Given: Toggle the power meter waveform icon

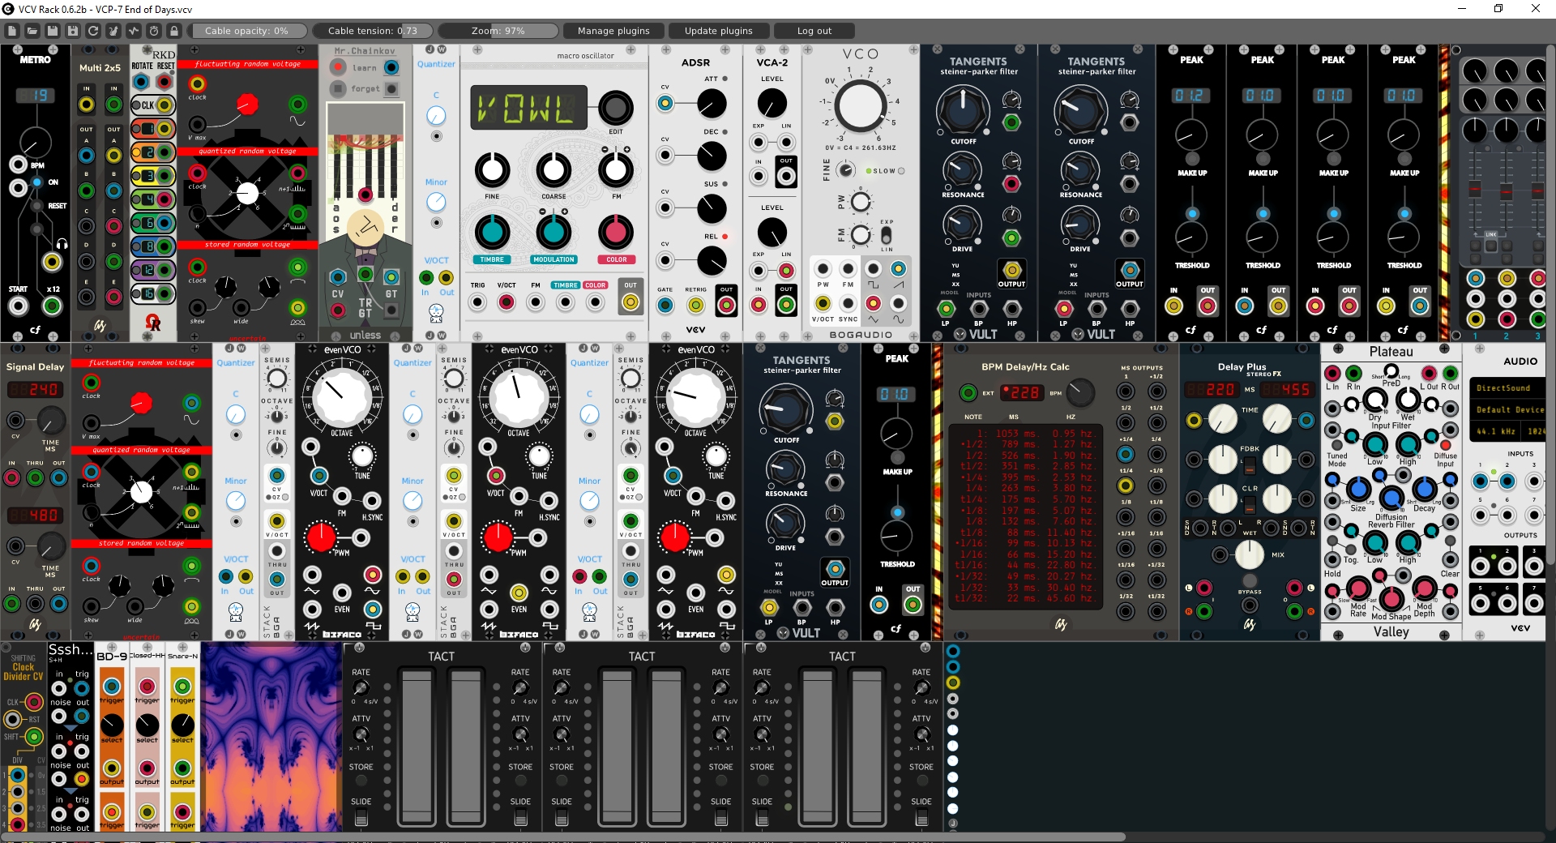Looking at the screenshot, I should click(x=134, y=31).
